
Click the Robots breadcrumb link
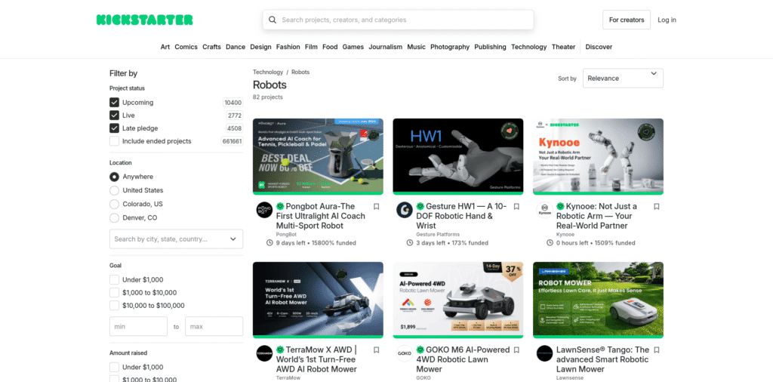(300, 72)
